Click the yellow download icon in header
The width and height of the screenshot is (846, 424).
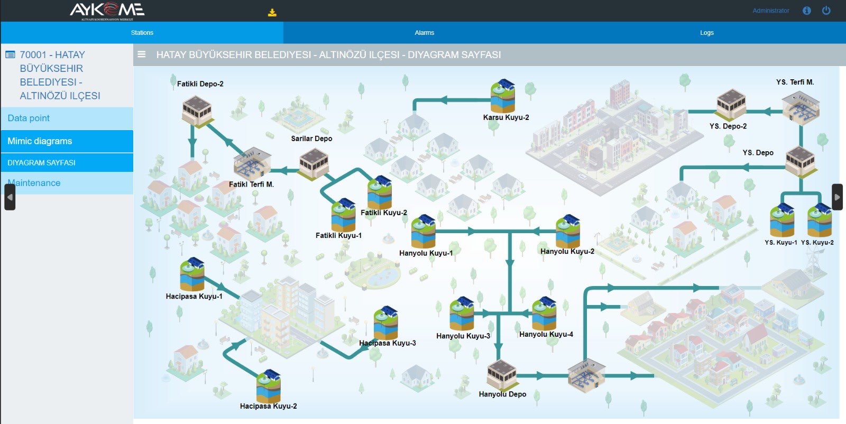[272, 13]
